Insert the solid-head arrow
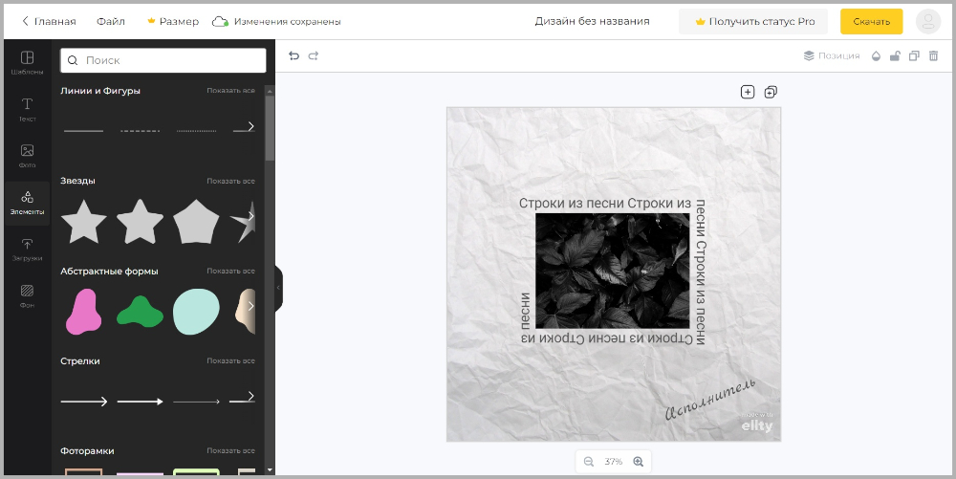The height and width of the screenshot is (479, 956). pyautogui.click(x=141, y=402)
